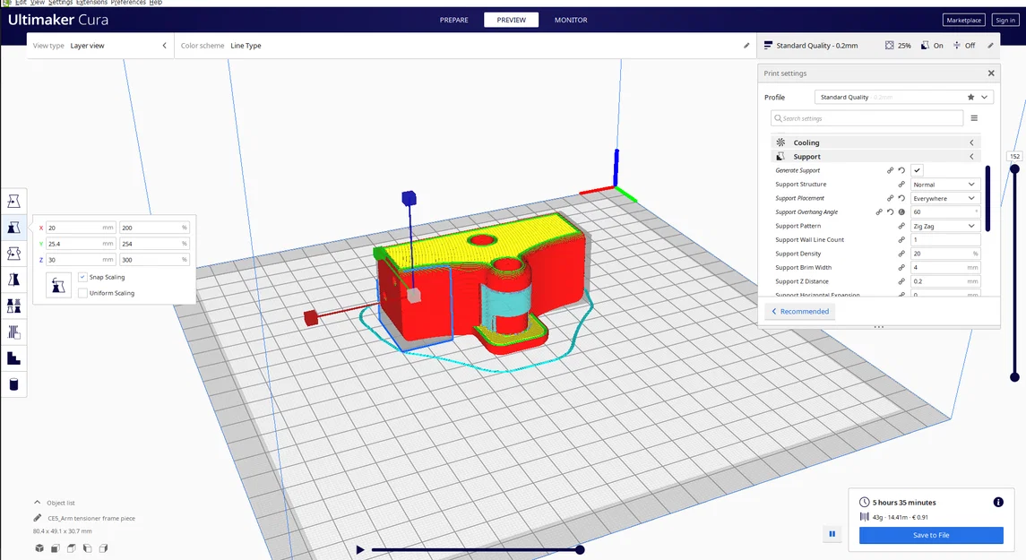Click the Save to File button
The width and height of the screenshot is (1026, 560).
(931, 535)
